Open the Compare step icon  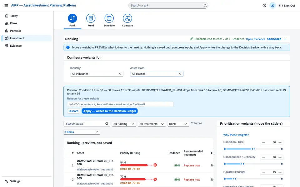[127, 18]
